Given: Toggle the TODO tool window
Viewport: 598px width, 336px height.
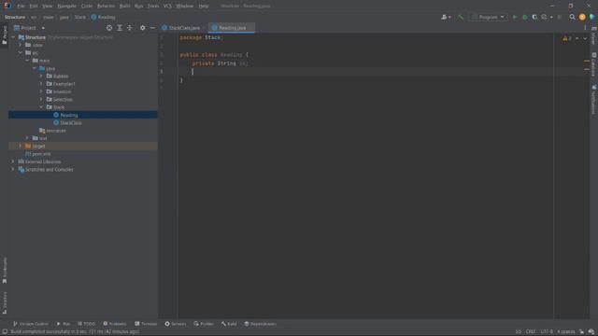Looking at the screenshot, I should 86,324.
